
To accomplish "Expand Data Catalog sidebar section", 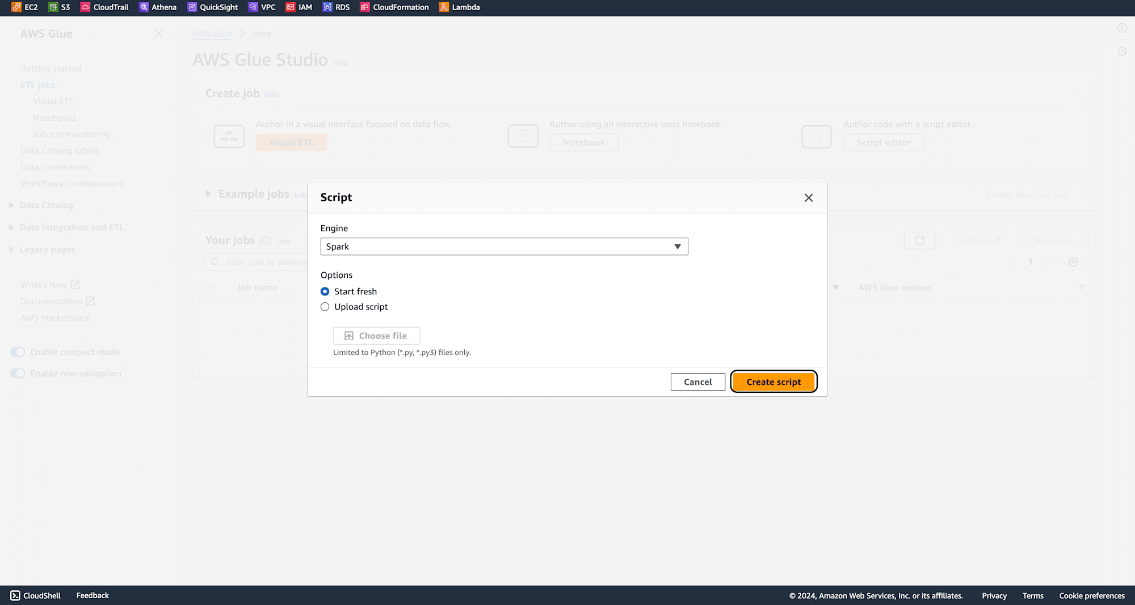I will (x=11, y=205).
